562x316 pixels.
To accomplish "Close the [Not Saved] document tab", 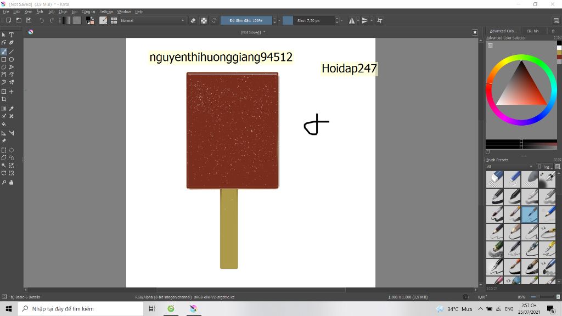I will coord(475,32).
